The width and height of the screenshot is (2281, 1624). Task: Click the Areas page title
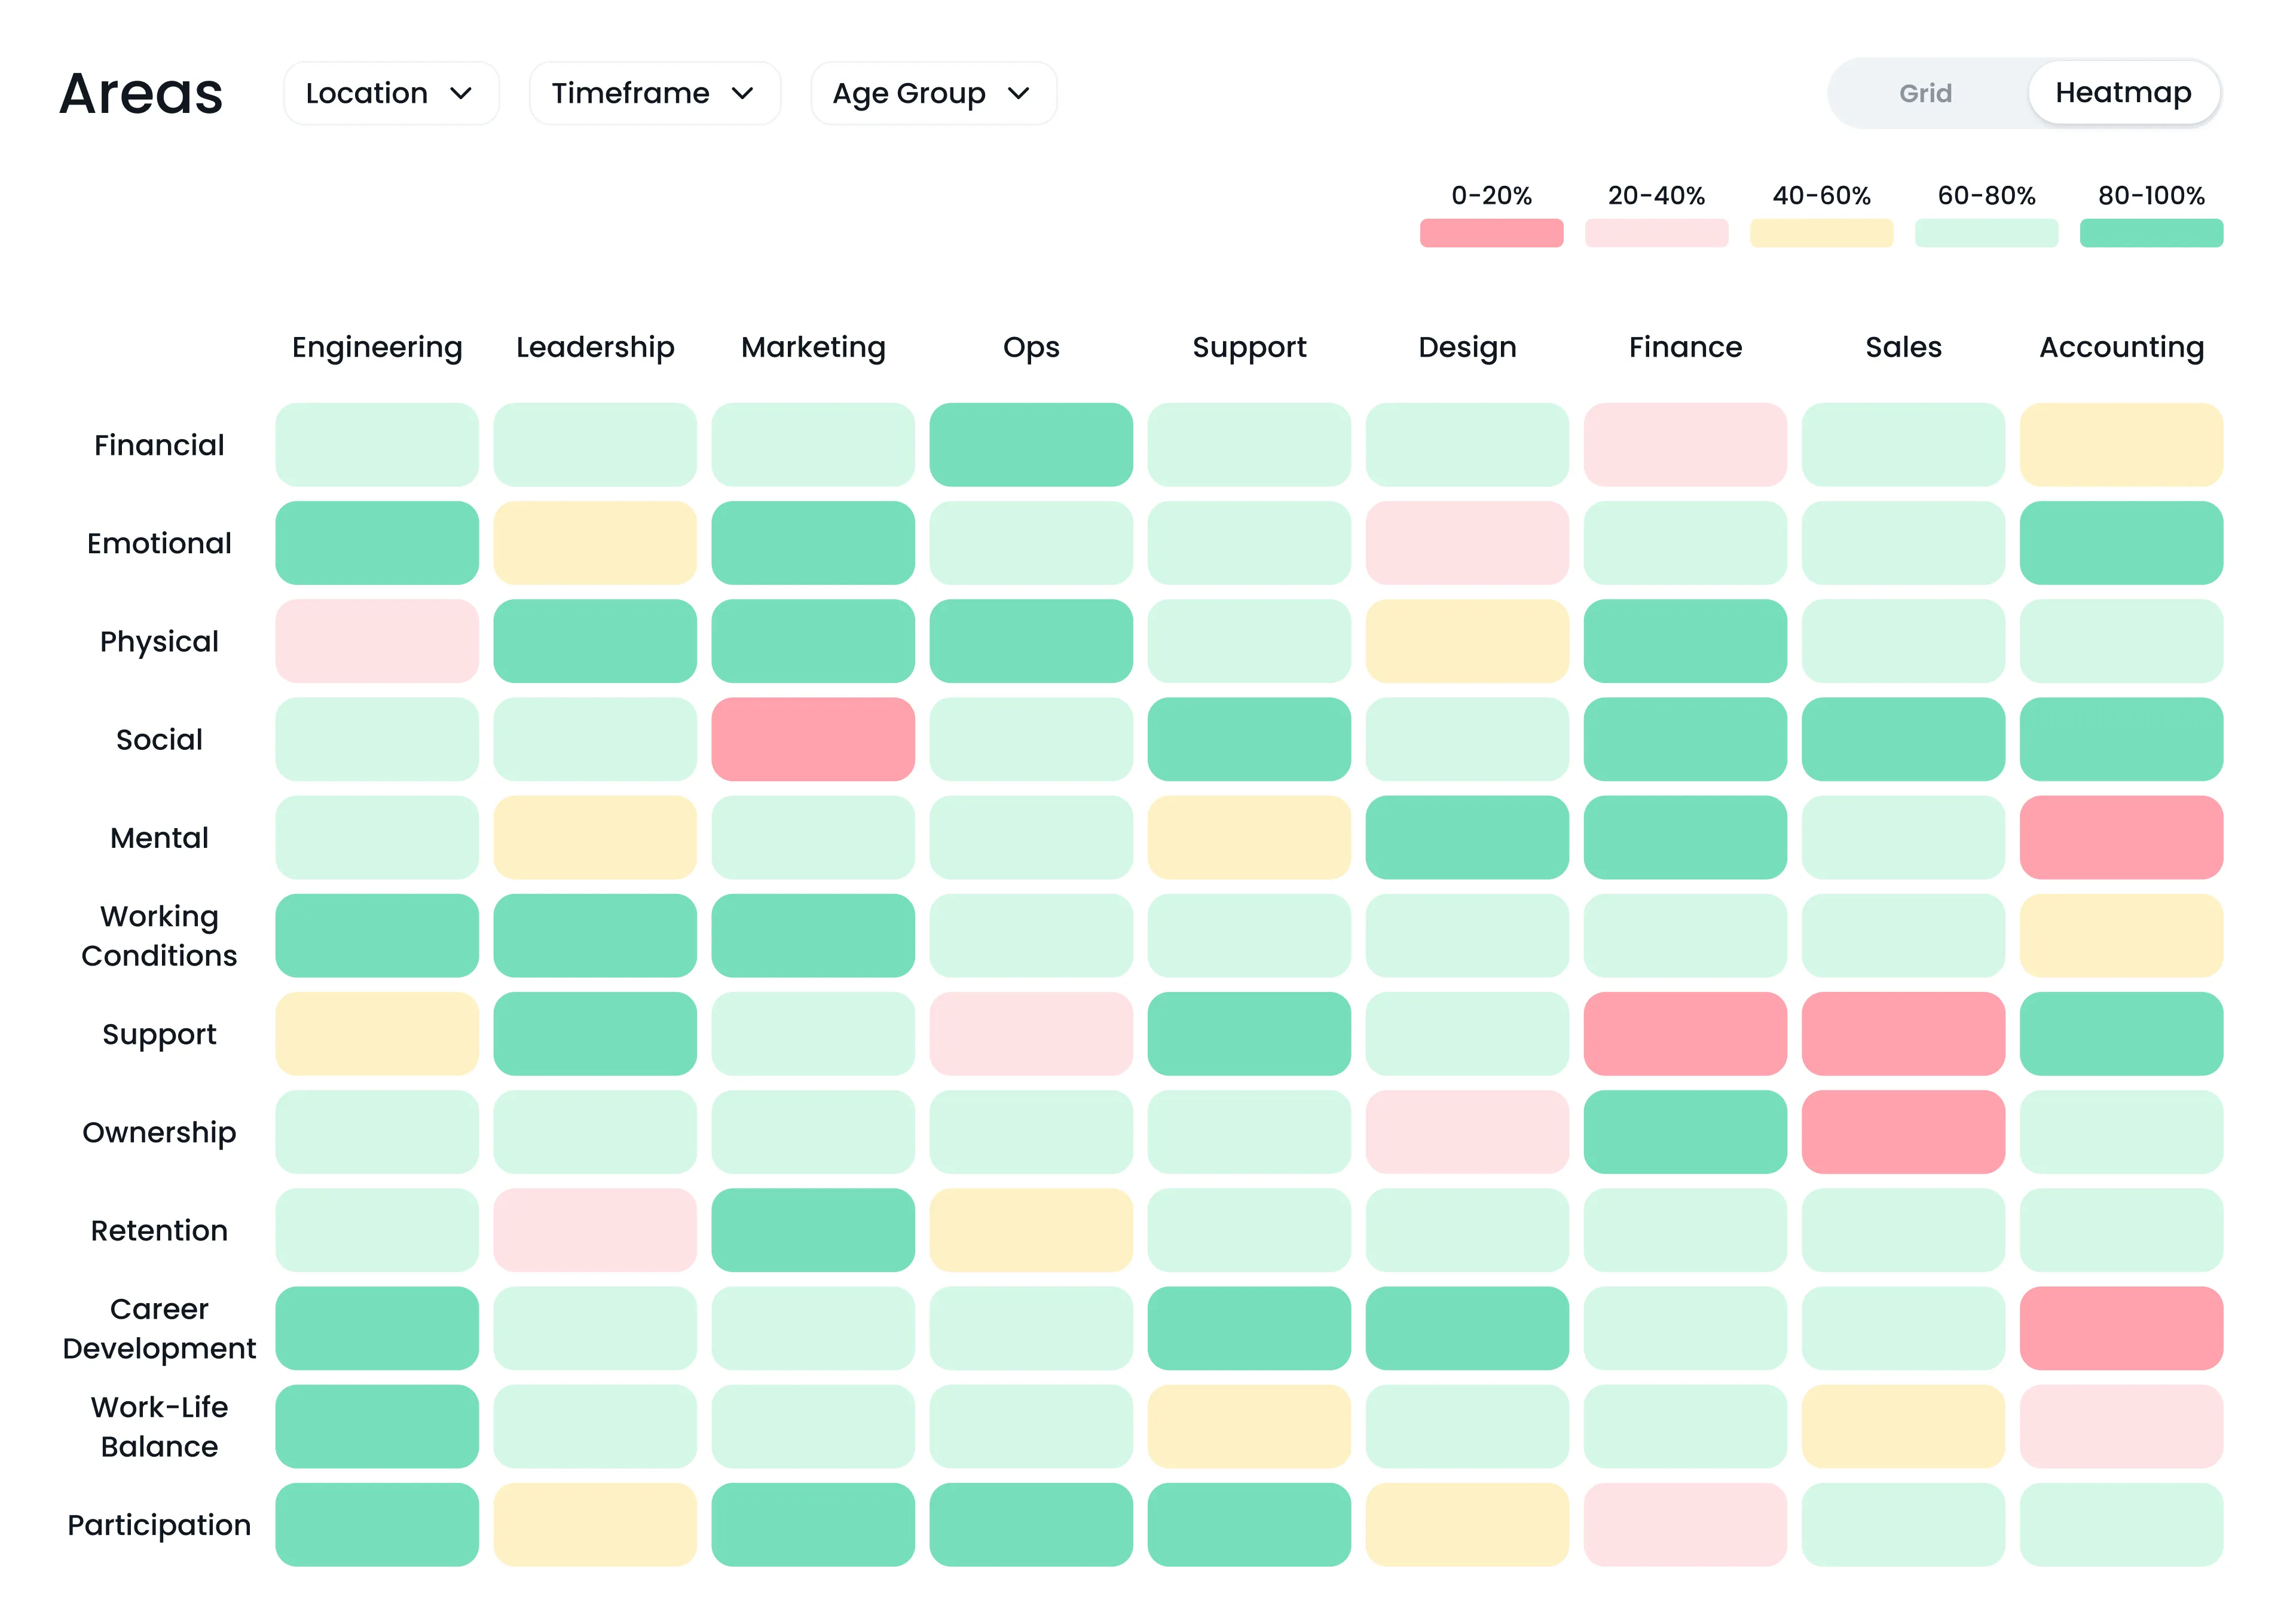140,93
